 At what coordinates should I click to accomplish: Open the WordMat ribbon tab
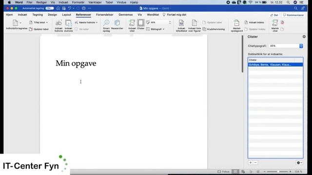(x=153, y=15)
